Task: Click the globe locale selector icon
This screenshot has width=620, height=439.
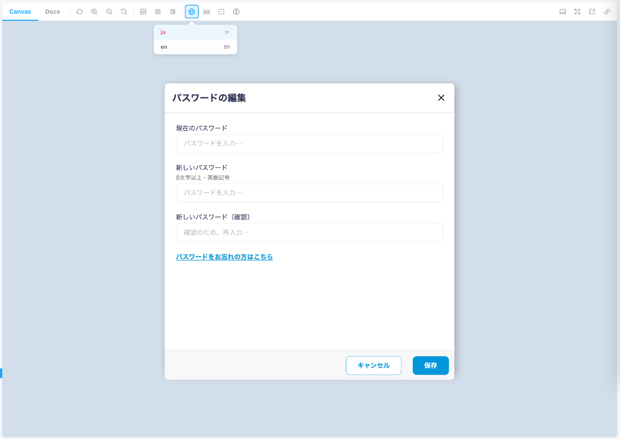Action: [192, 12]
